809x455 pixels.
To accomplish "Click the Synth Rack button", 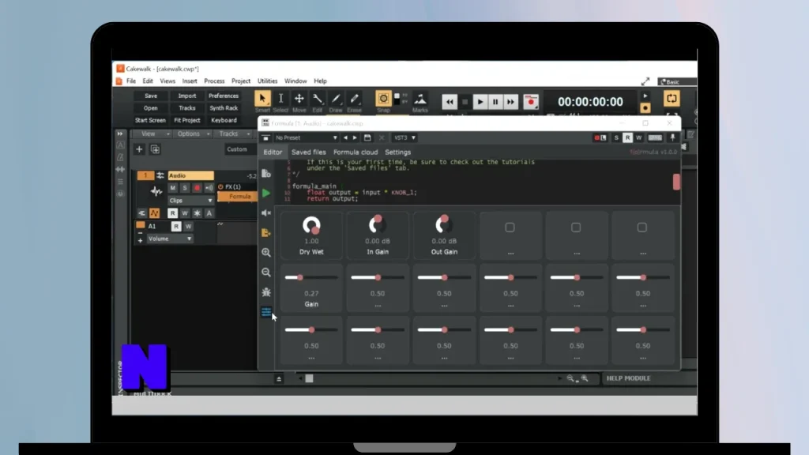I will click(x=224, y=108).
